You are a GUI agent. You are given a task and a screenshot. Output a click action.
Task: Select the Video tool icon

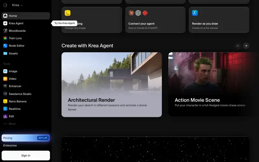click(5, 79)
